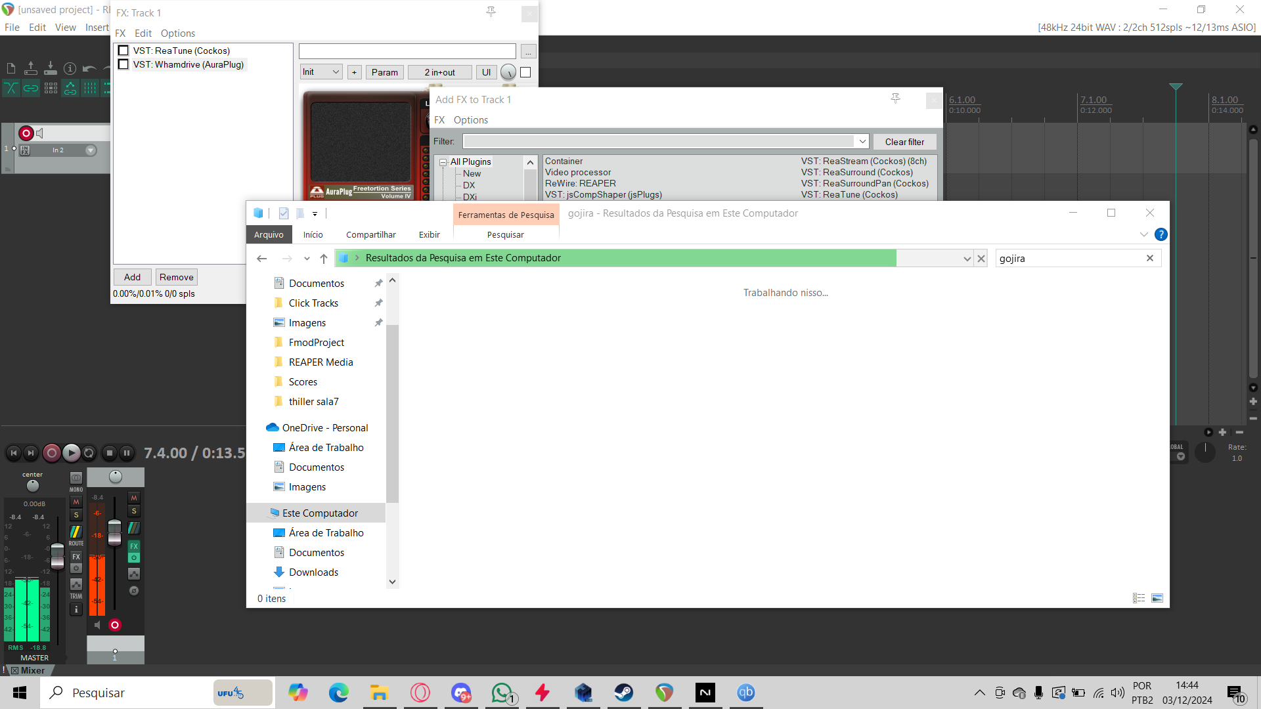Toggle repeat loop in the transport
1261x709 pixels.
pos(89,453)
